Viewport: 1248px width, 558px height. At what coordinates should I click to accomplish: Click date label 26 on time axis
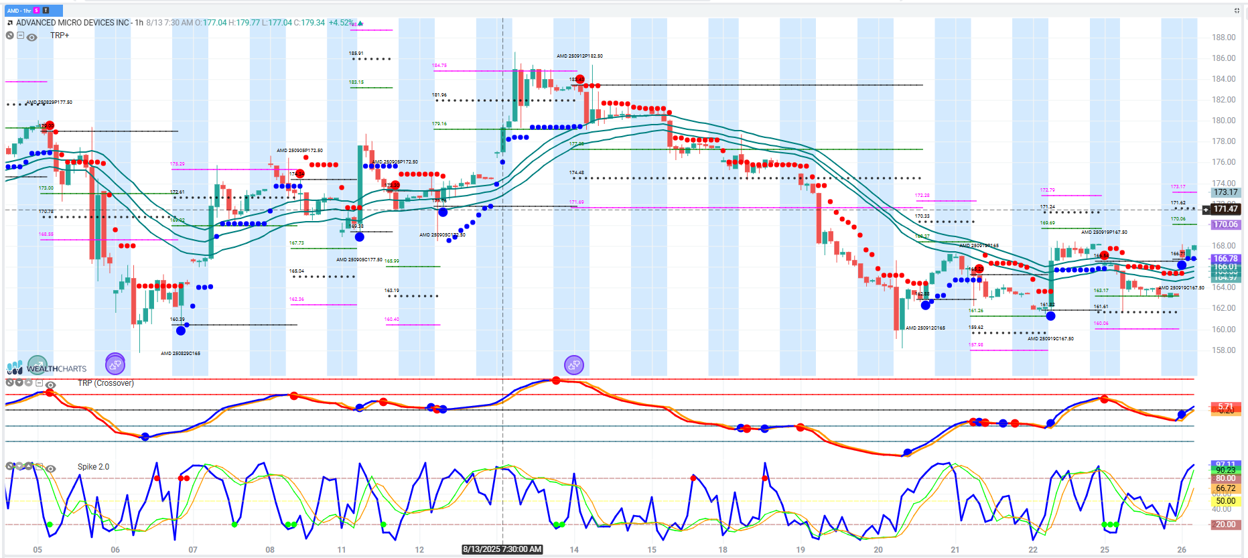click(1182, 550)
